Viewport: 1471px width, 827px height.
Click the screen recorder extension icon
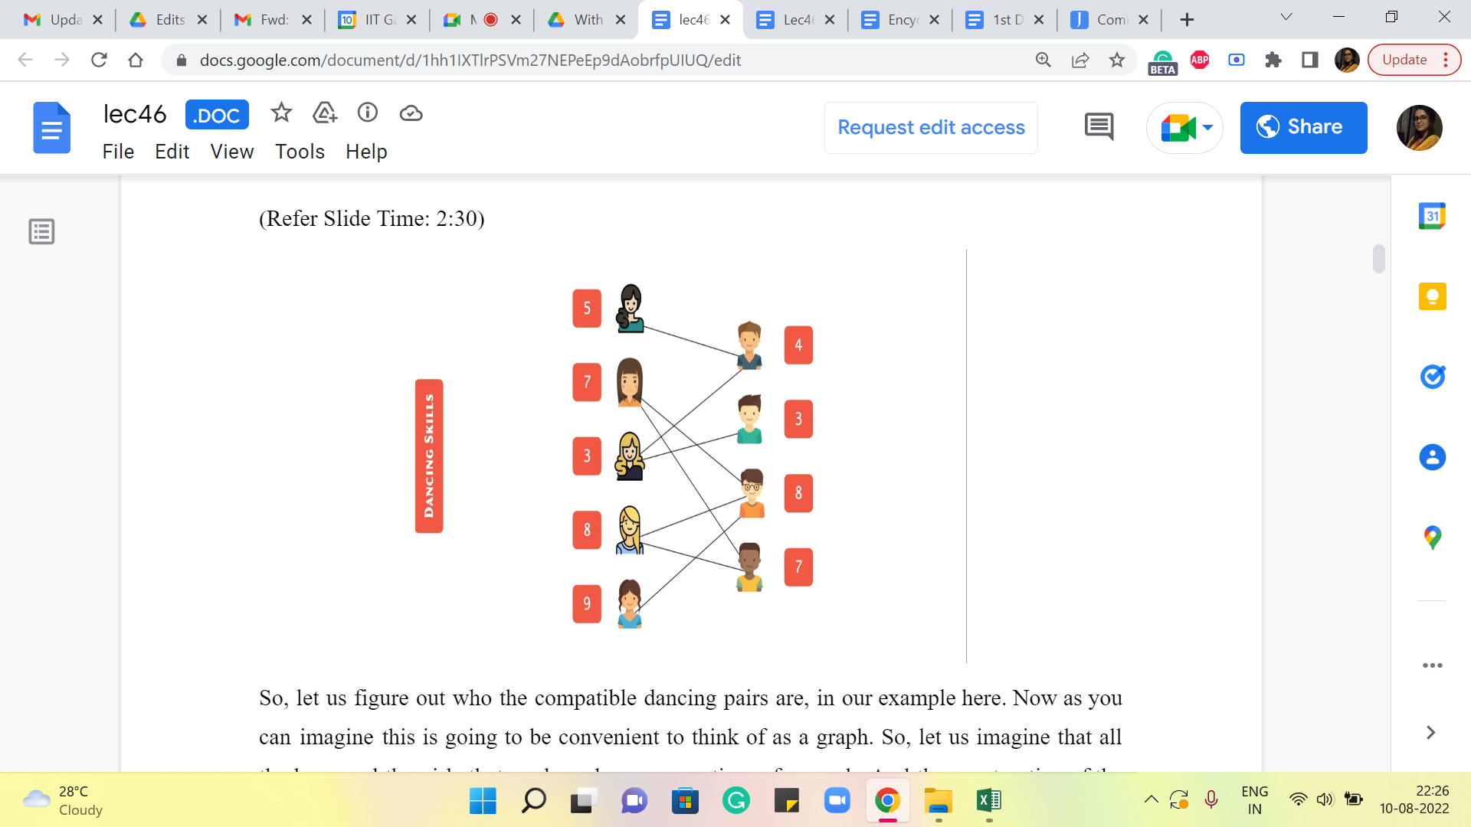coord(1237,60)
